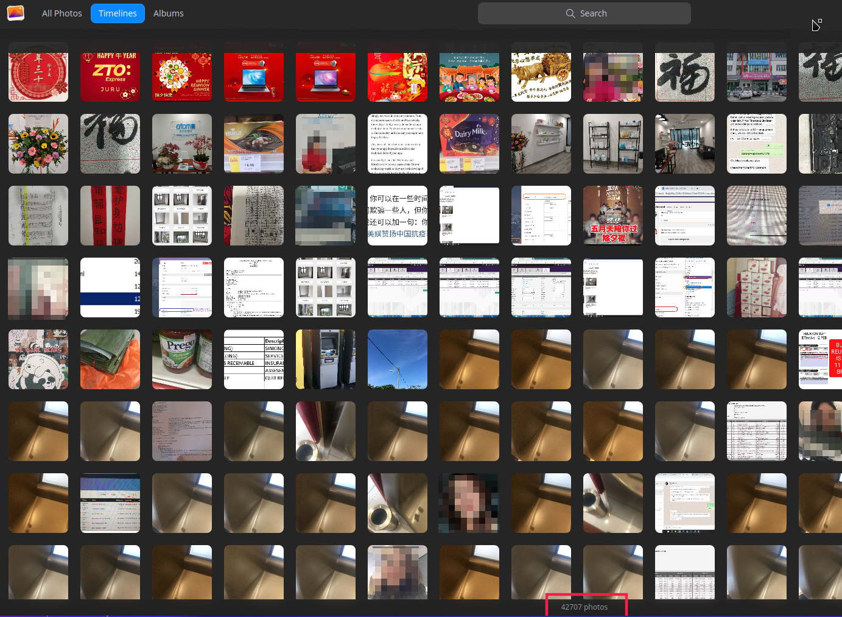Switch to the All Photos tab

pos(61,13)
